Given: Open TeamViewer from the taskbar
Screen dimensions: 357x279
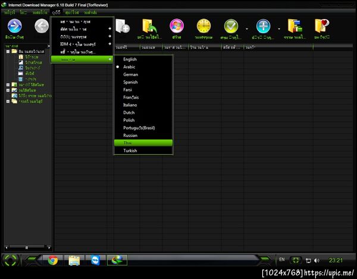Looking at the screenshot, I should point(95,260).
